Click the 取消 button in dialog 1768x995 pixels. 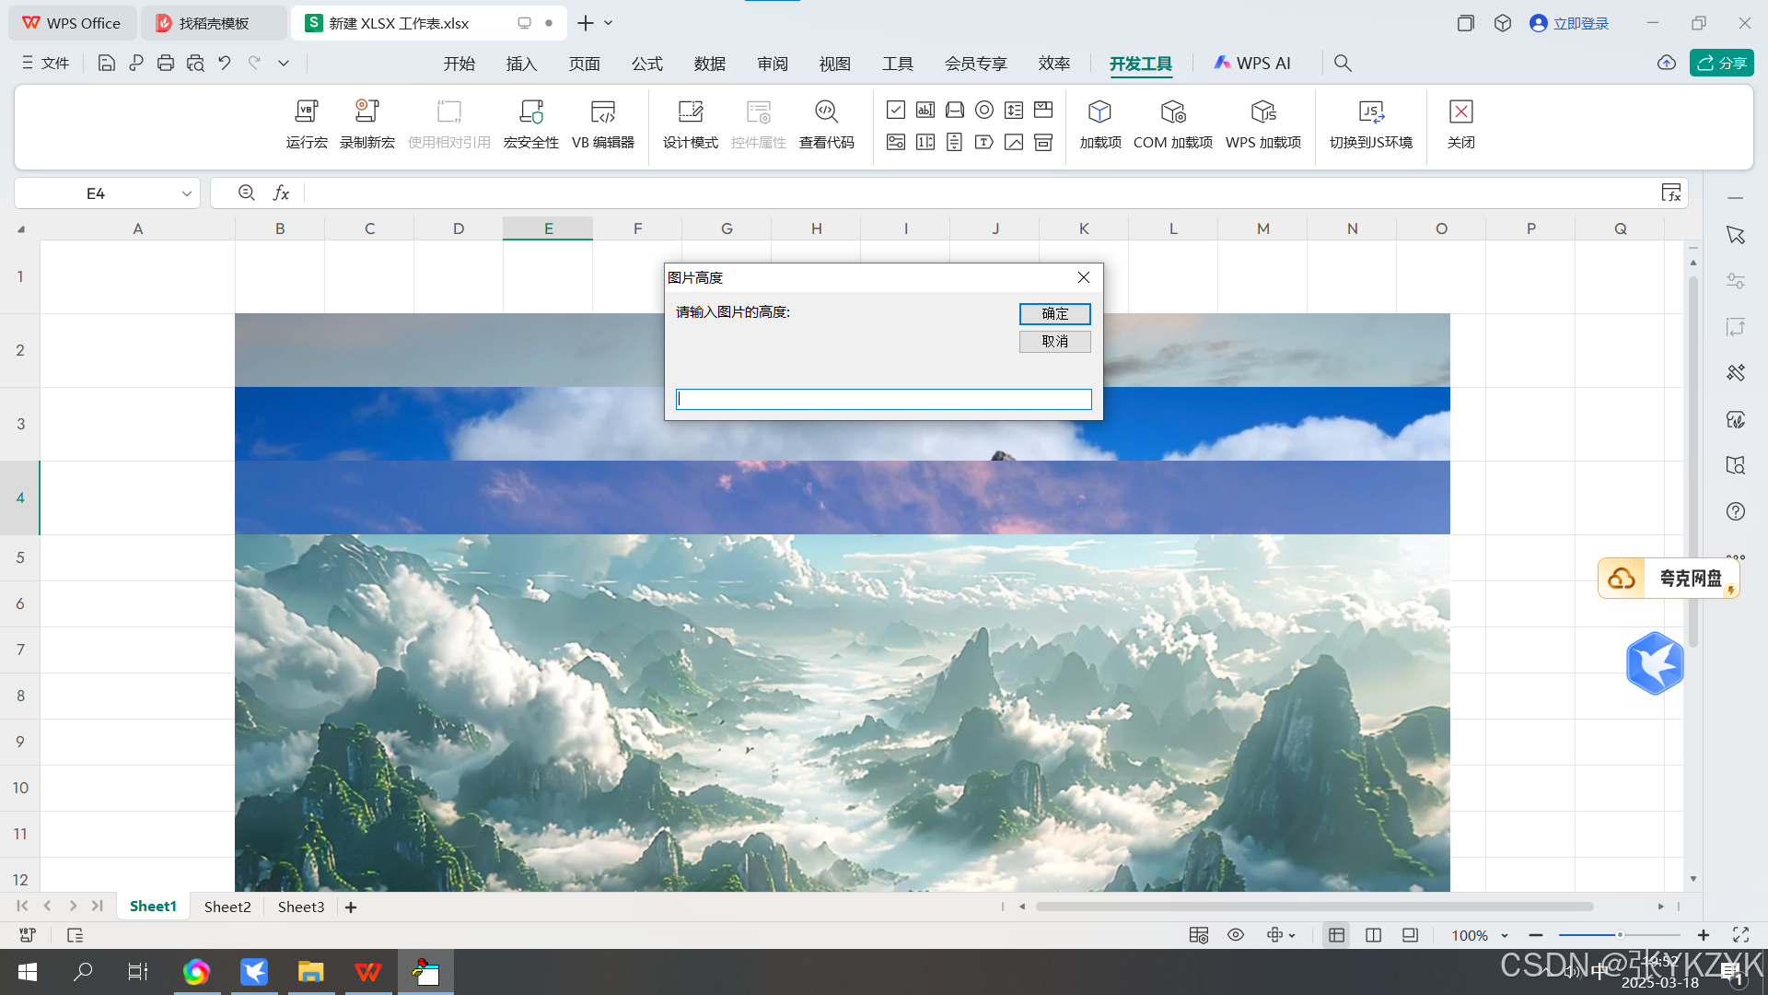[x=1054, y=342]
